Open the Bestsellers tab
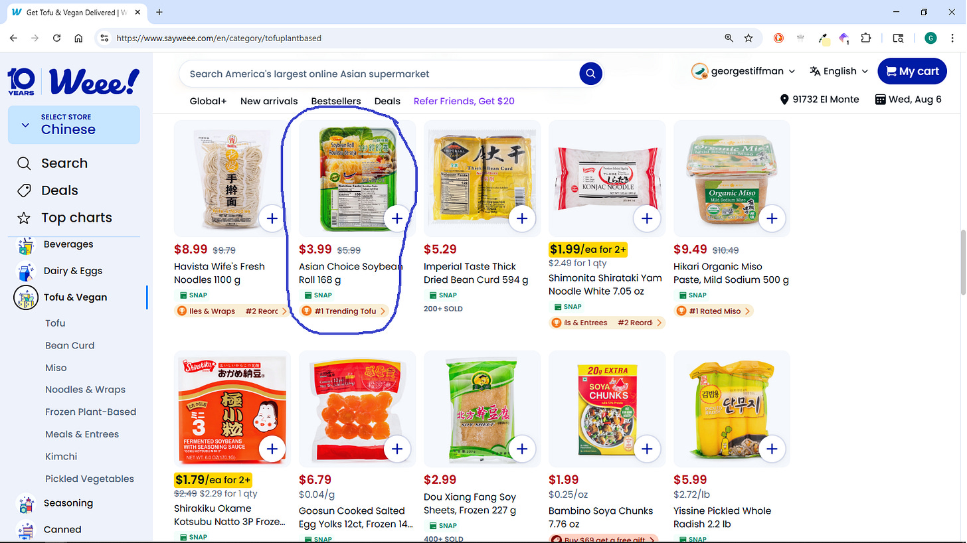This screenshot has height=543, width=967. (336, 101)
